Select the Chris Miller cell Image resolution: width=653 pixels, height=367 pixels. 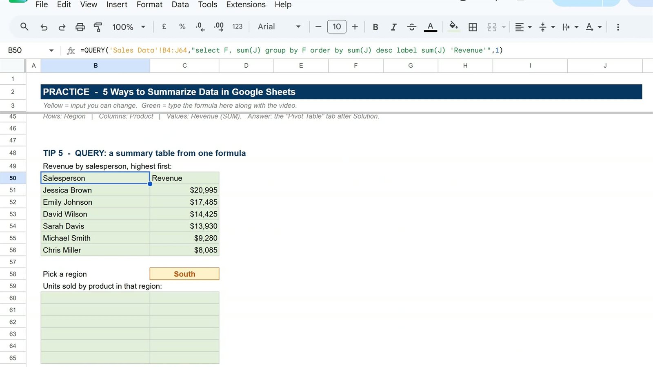tap(95, 250)
